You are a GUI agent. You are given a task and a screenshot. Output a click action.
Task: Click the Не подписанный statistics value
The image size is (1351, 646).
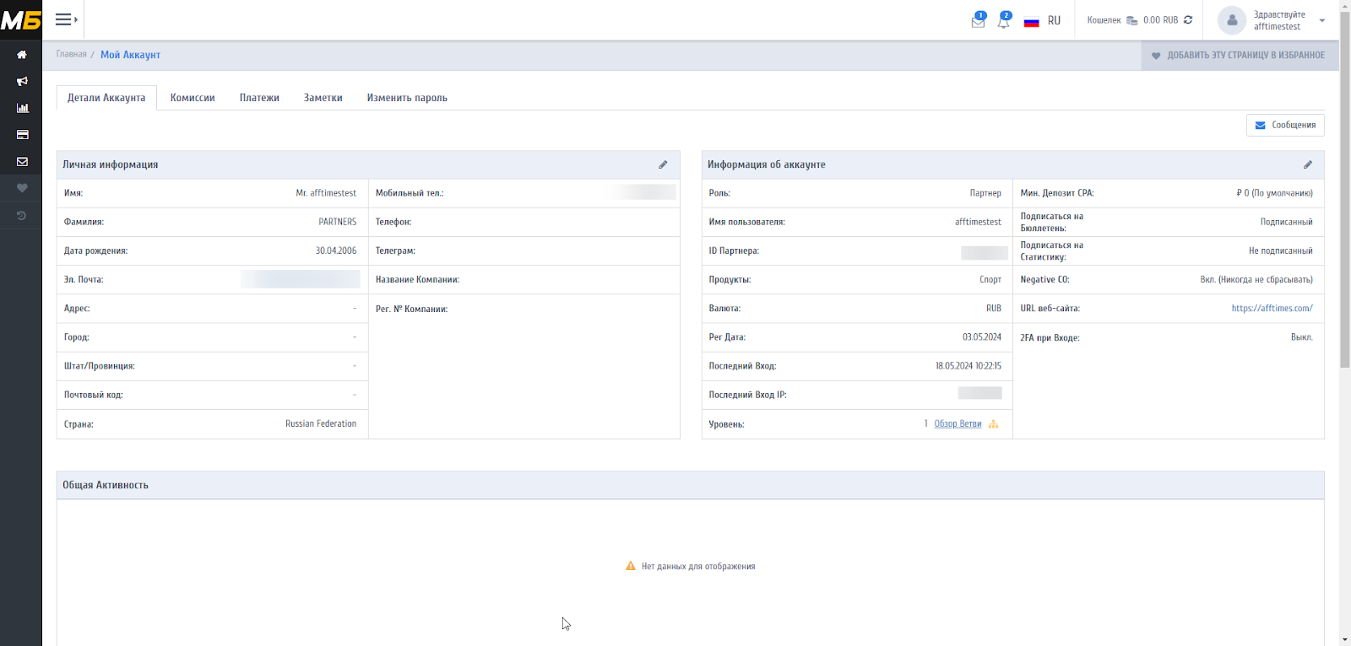(x=1280, y=251)
